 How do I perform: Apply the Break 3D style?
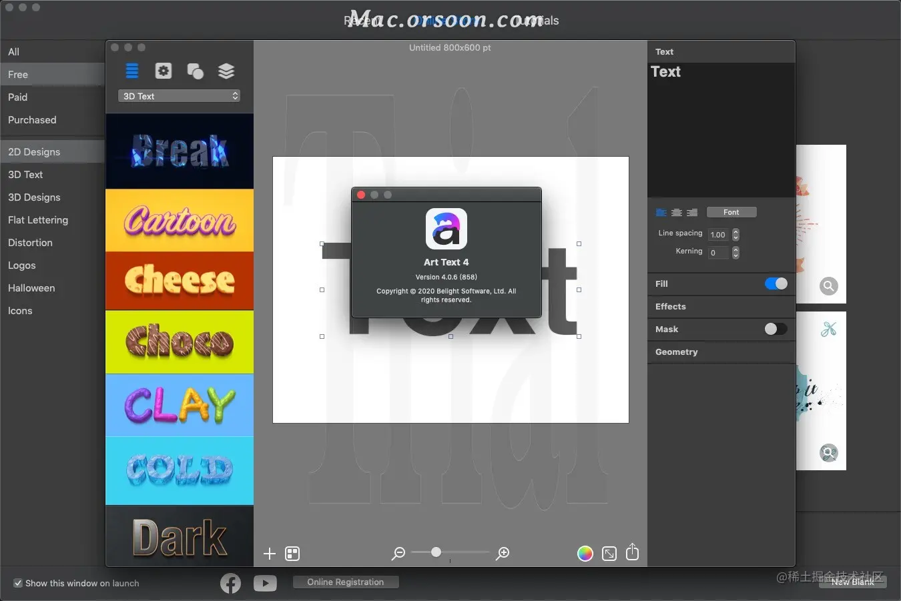(180, 151)
